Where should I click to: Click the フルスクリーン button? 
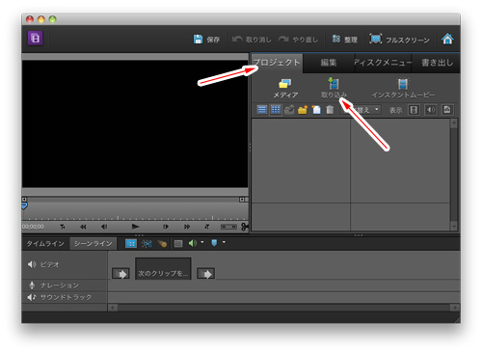pos(399,40)
